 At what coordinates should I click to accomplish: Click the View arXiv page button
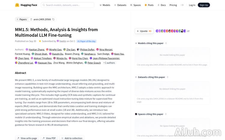(x=27, y=138)
